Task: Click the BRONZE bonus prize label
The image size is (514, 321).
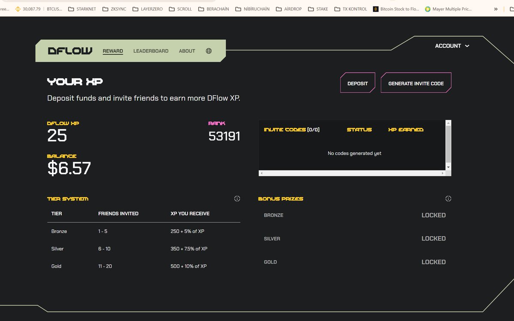Action: [274, 215]
